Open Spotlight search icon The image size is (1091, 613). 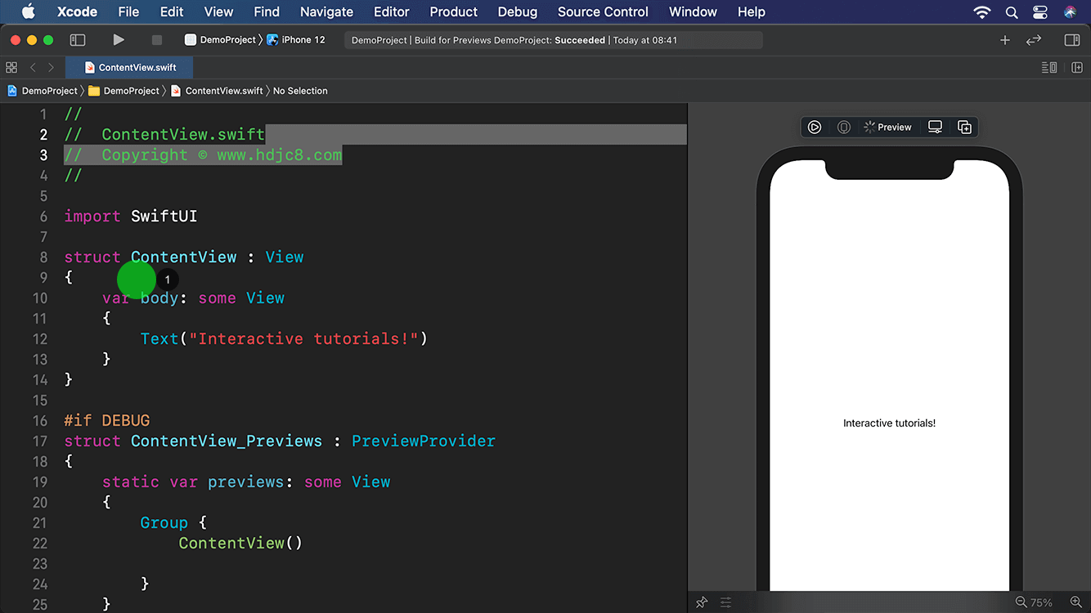coord(1012,12)
